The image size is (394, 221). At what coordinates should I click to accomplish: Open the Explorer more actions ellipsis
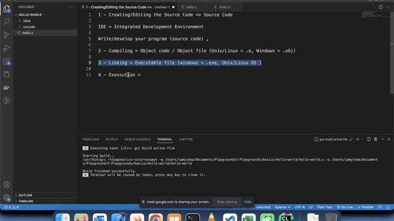click(71, 7)
